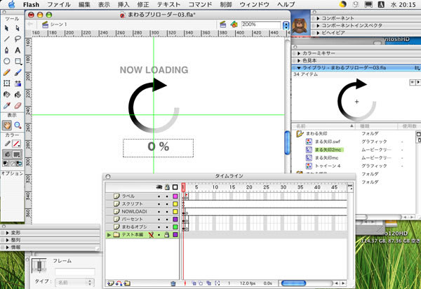
Task: Select the Line tool
Action: 7,39
